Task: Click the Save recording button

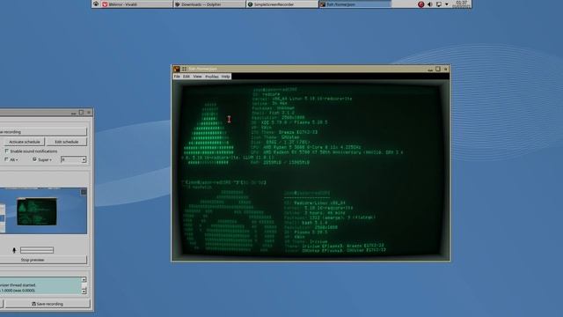Action: 48,304
